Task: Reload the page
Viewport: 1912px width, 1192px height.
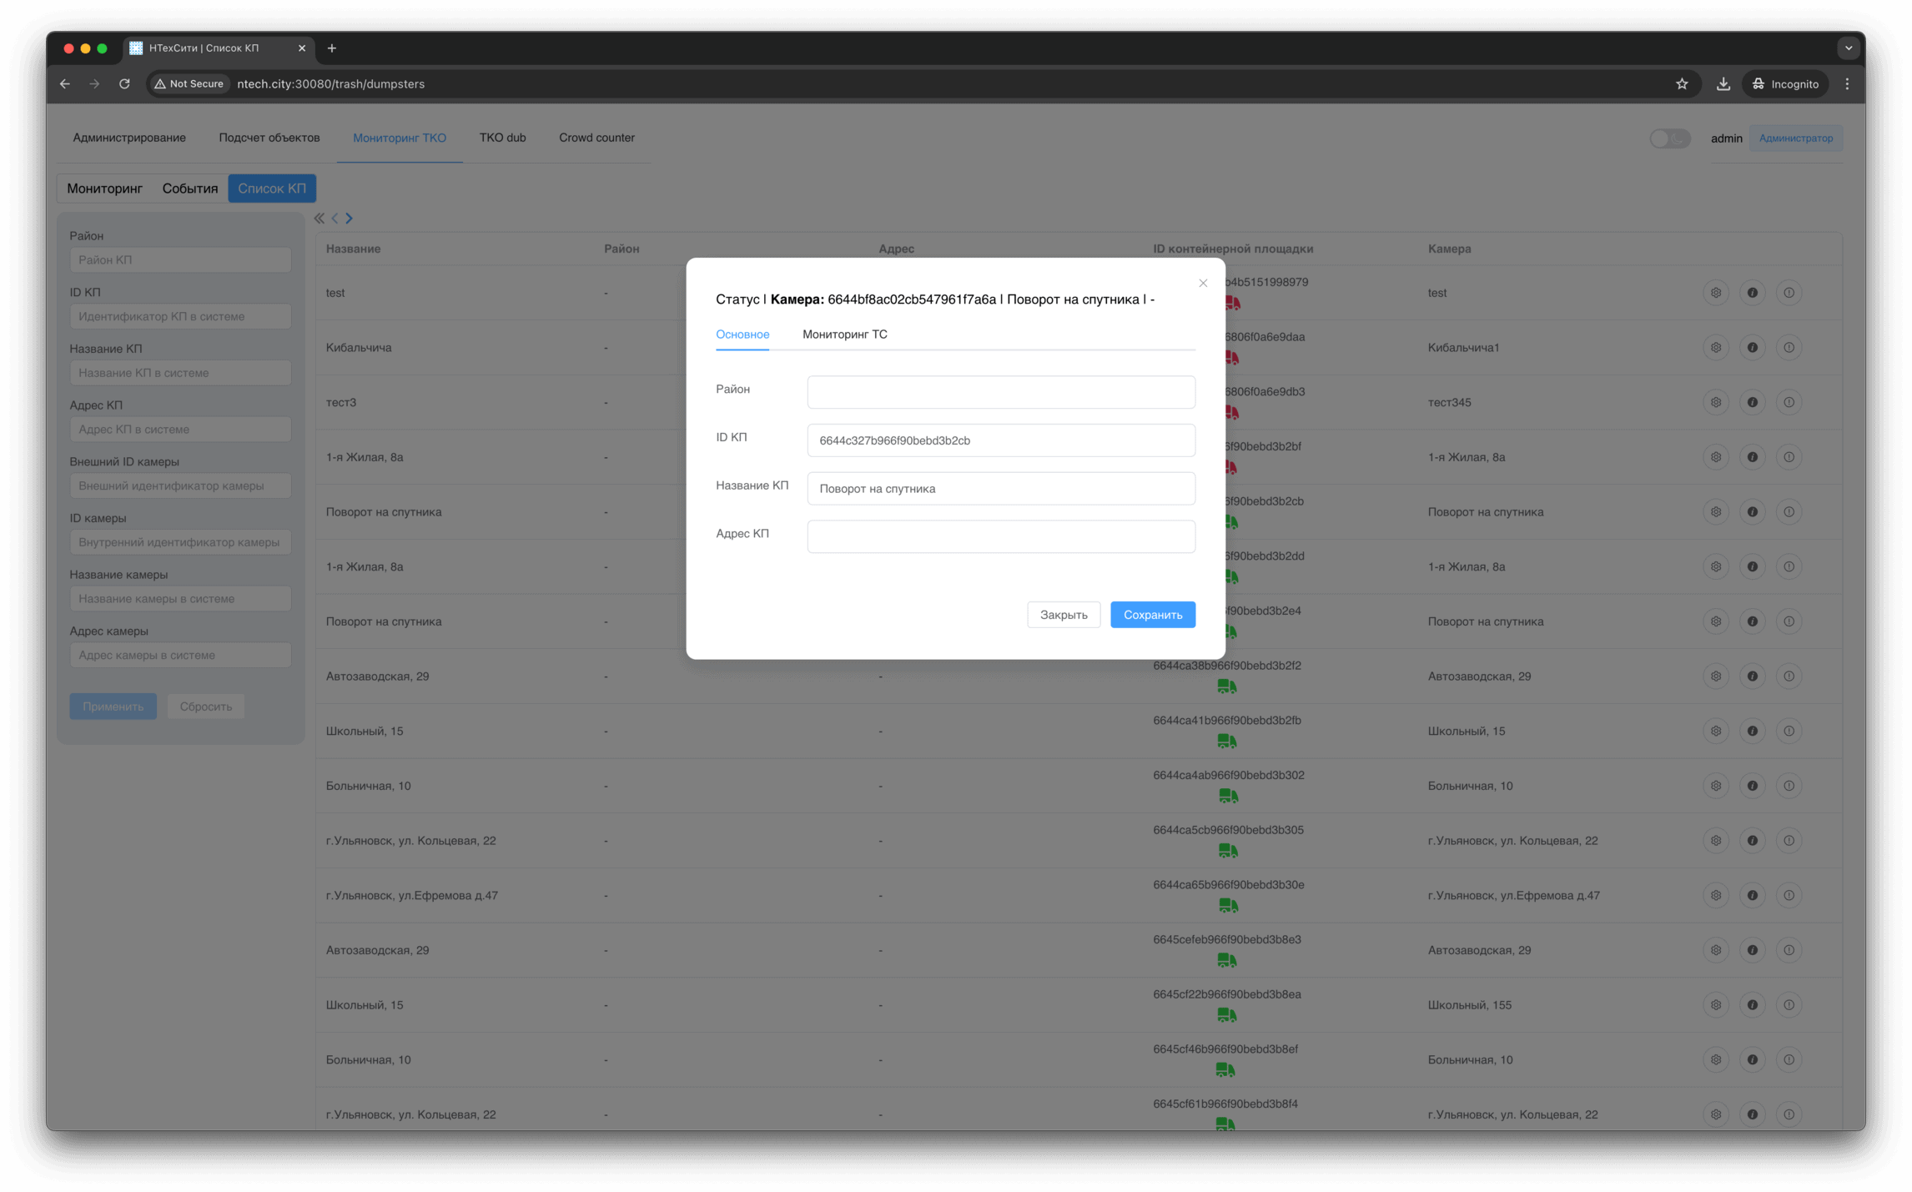Action: [124, 83]
